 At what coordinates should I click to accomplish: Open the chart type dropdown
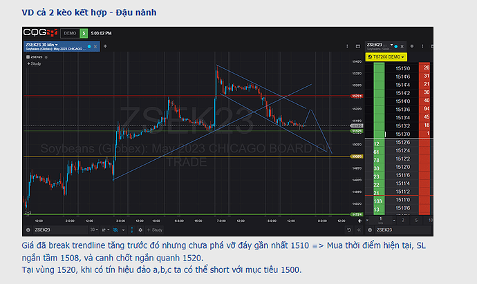point(106,230)
